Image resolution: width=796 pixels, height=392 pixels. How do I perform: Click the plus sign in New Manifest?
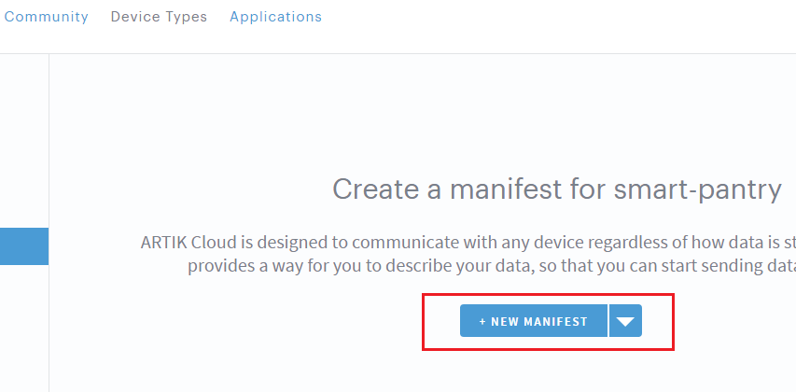tap(482, 321)
